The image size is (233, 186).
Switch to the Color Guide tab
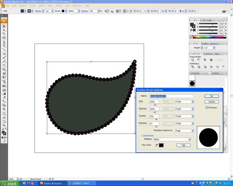click(207, 20)
